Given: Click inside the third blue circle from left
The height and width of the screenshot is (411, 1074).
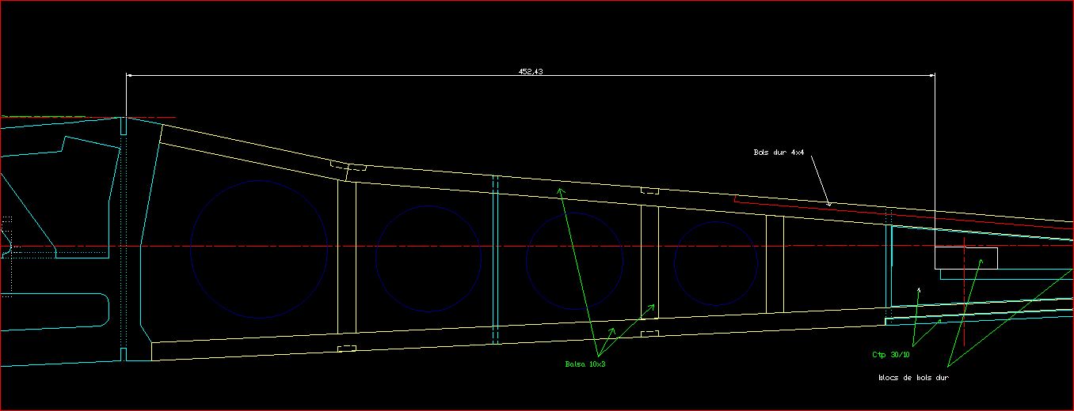Looking at the screenshot, I should point(575,260).
